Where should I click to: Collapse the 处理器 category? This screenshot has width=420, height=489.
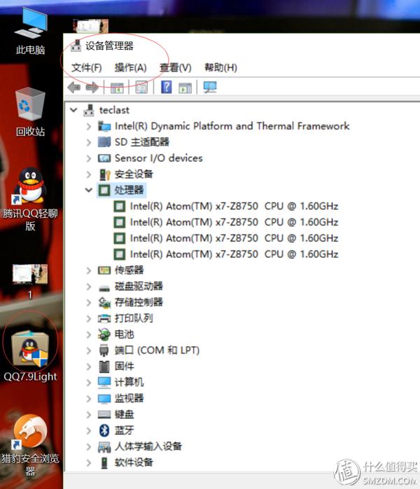pos(89,190)
